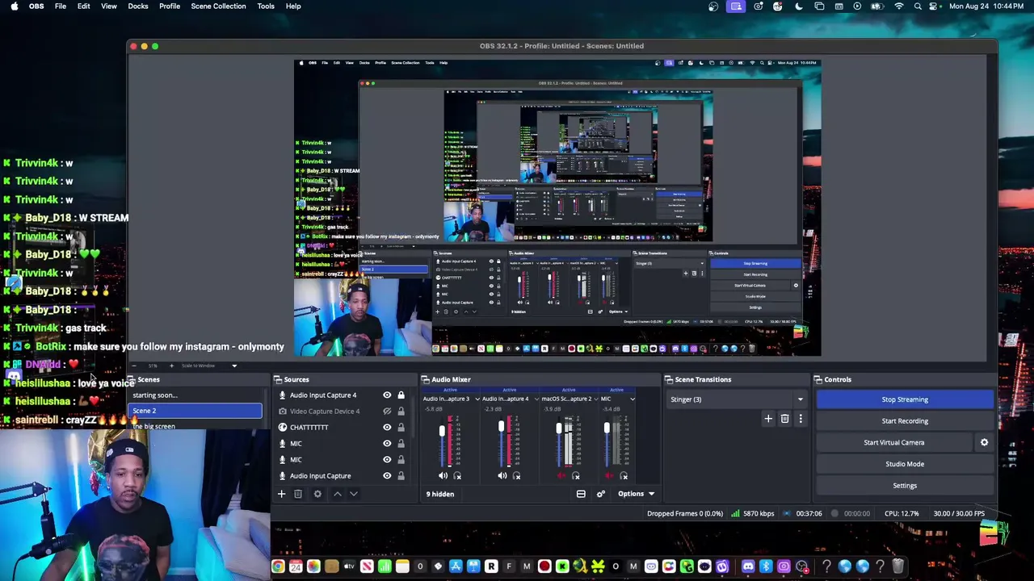Expand Audio Input Capture 4 channel menu arrow
Image resolution: width=1034 pixels, height=581 pixels.
[536, 399]
